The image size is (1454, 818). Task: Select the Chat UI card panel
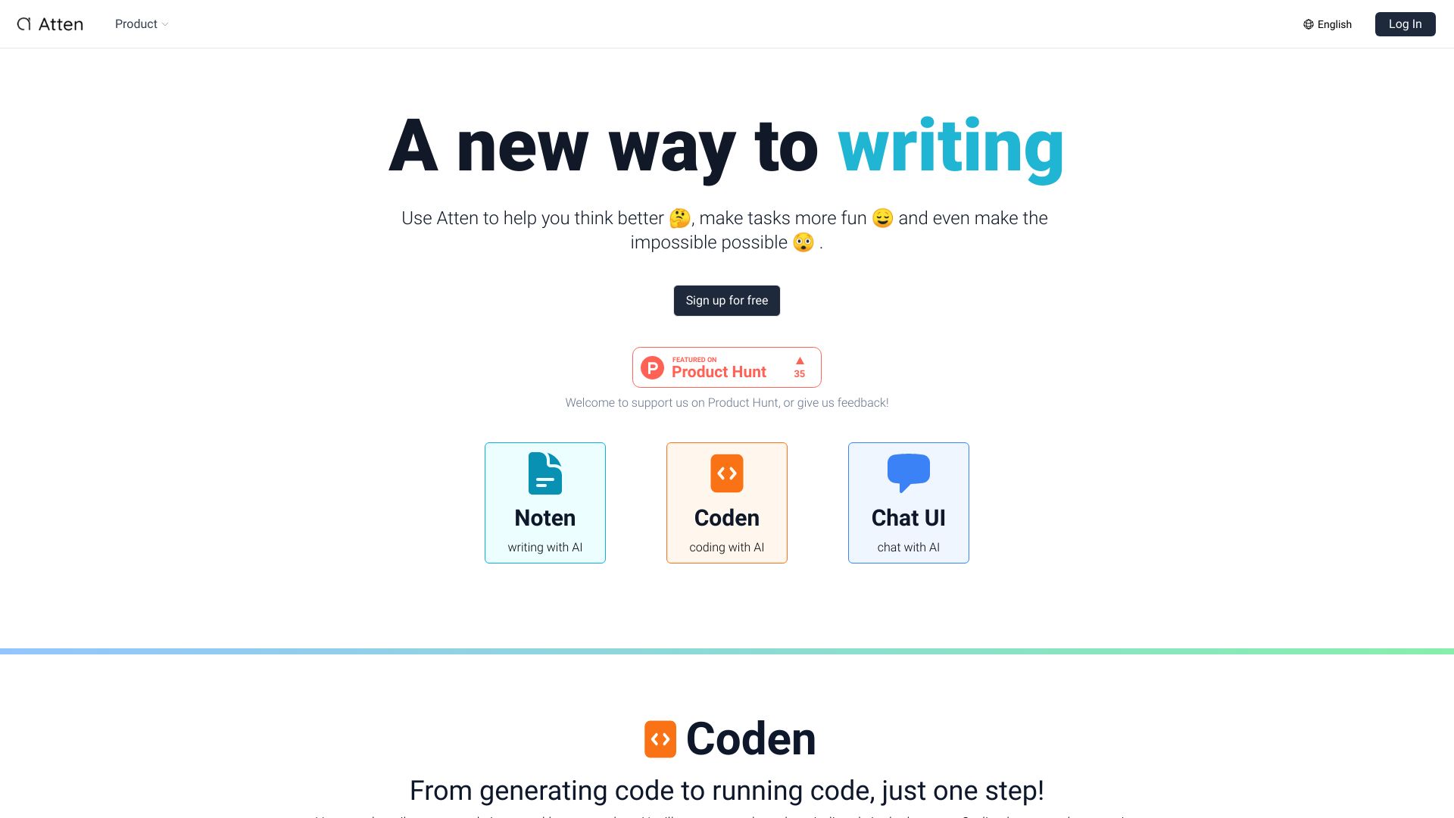point(909,502)
